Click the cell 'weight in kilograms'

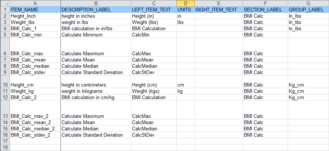(96, 91)
